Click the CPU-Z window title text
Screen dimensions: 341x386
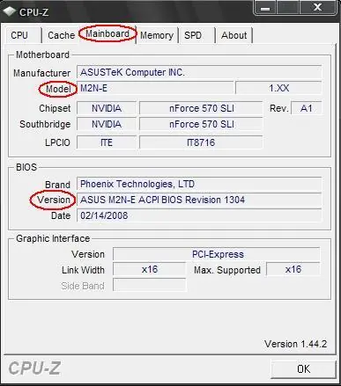tap(33, 12)
